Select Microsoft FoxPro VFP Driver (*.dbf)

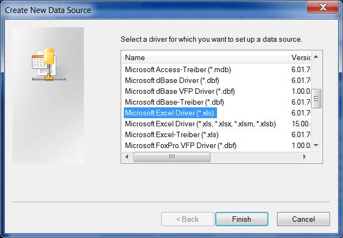(181, 145)
